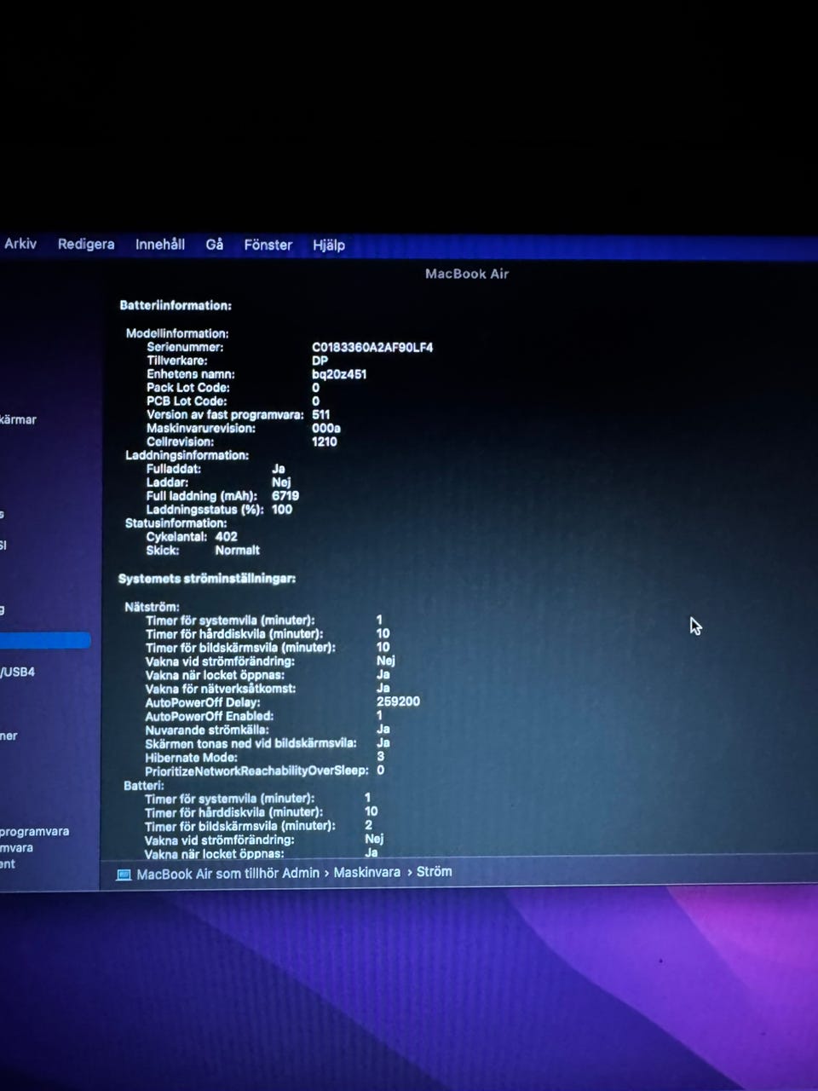Click device name value bq20z451
The height and width of the screenshot is (1091, 818).
point(339,374)
